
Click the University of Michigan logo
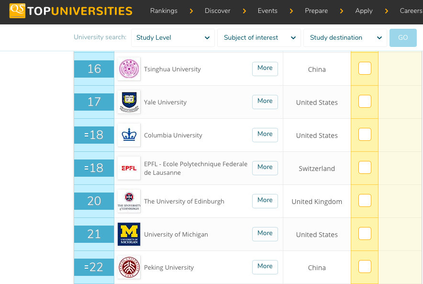(129, 234)
